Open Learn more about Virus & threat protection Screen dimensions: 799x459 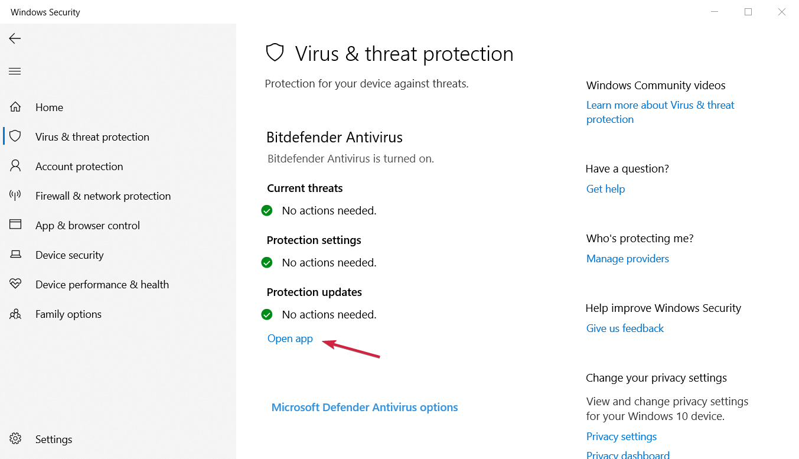coord(660,112)
